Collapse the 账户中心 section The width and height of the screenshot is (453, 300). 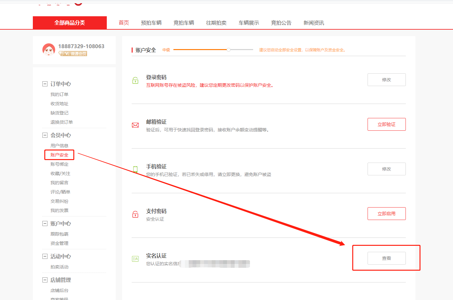coord(45,223)
